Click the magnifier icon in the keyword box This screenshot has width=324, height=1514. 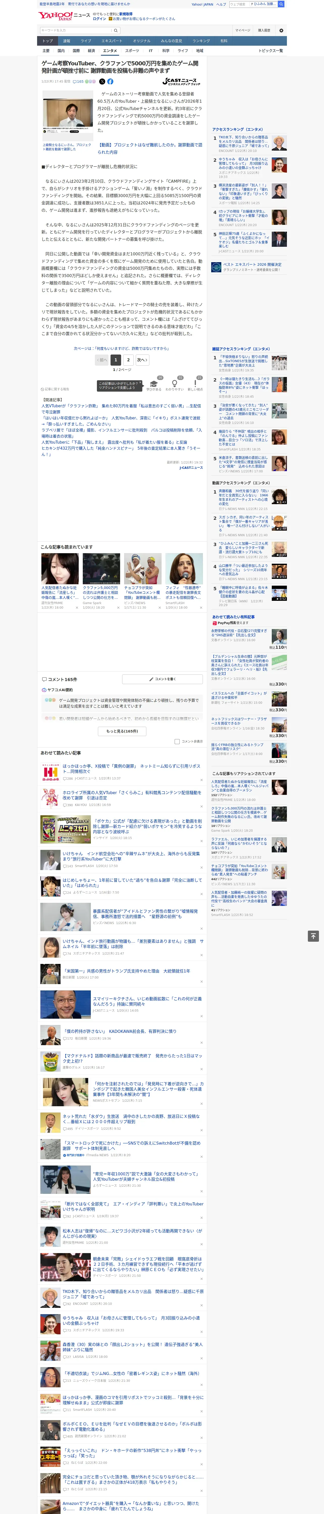[x=116, y=30]
